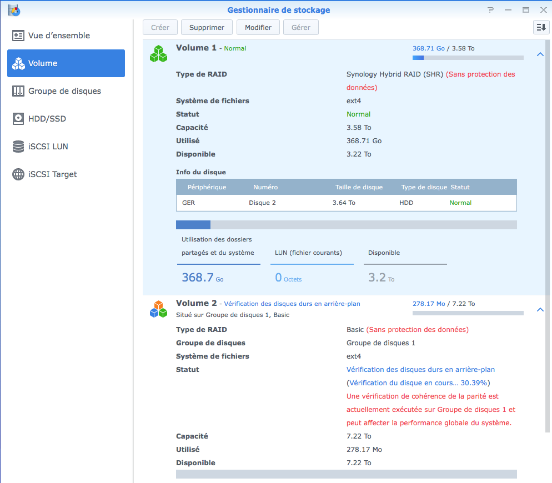Click the Volume 1 usage bar in header
This screenshot has width=552, height=483.
[468, 58]
